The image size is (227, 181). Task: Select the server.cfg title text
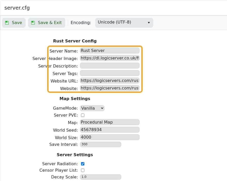point(17,8)
